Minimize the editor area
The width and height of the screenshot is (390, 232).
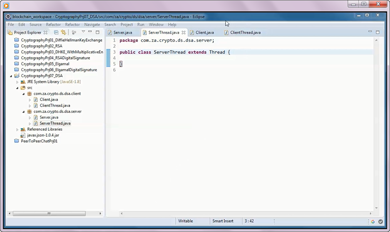tap(370, 31)
